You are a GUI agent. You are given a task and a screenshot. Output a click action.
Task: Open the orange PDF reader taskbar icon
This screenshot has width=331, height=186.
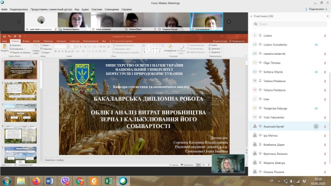click(94, 181)
